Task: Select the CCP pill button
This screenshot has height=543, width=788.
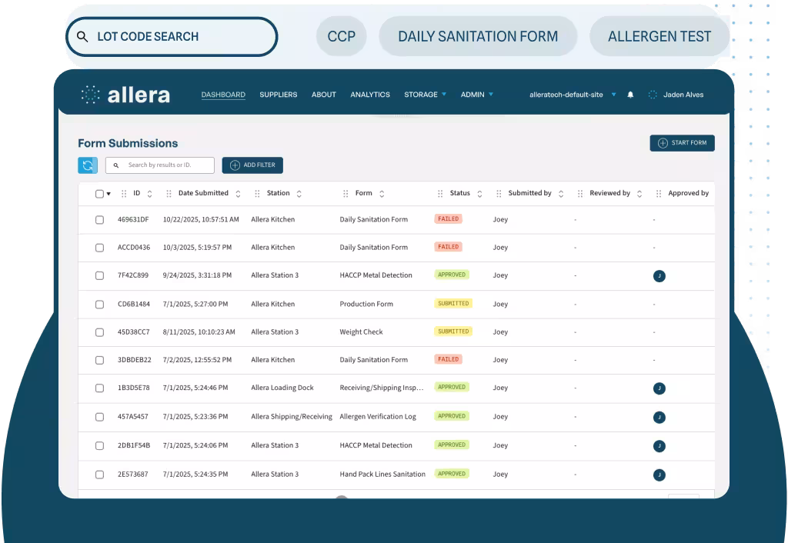Action: (341, 36)
